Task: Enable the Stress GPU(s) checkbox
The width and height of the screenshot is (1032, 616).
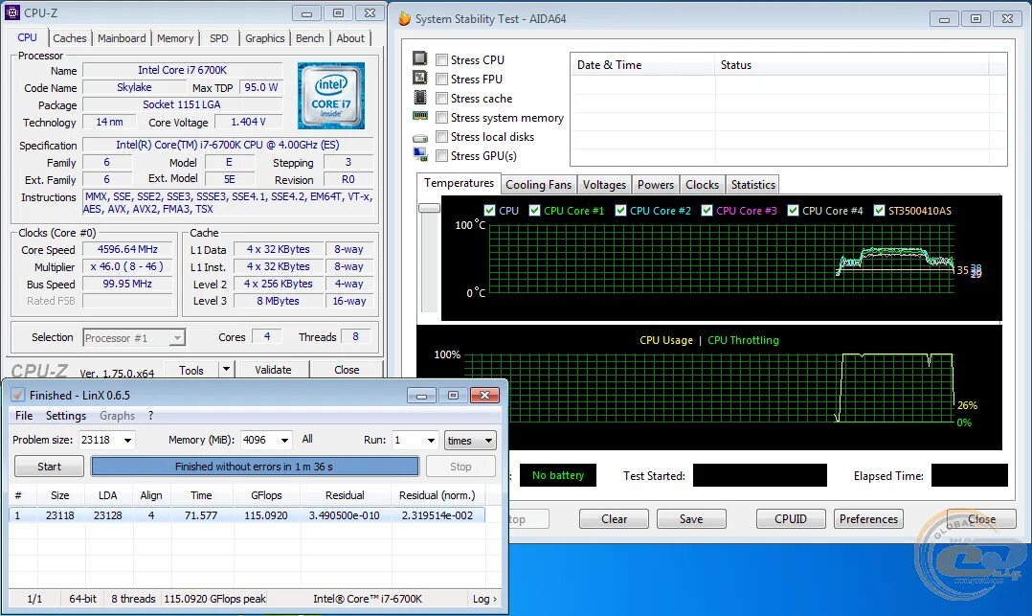Action: pos(441,155)
